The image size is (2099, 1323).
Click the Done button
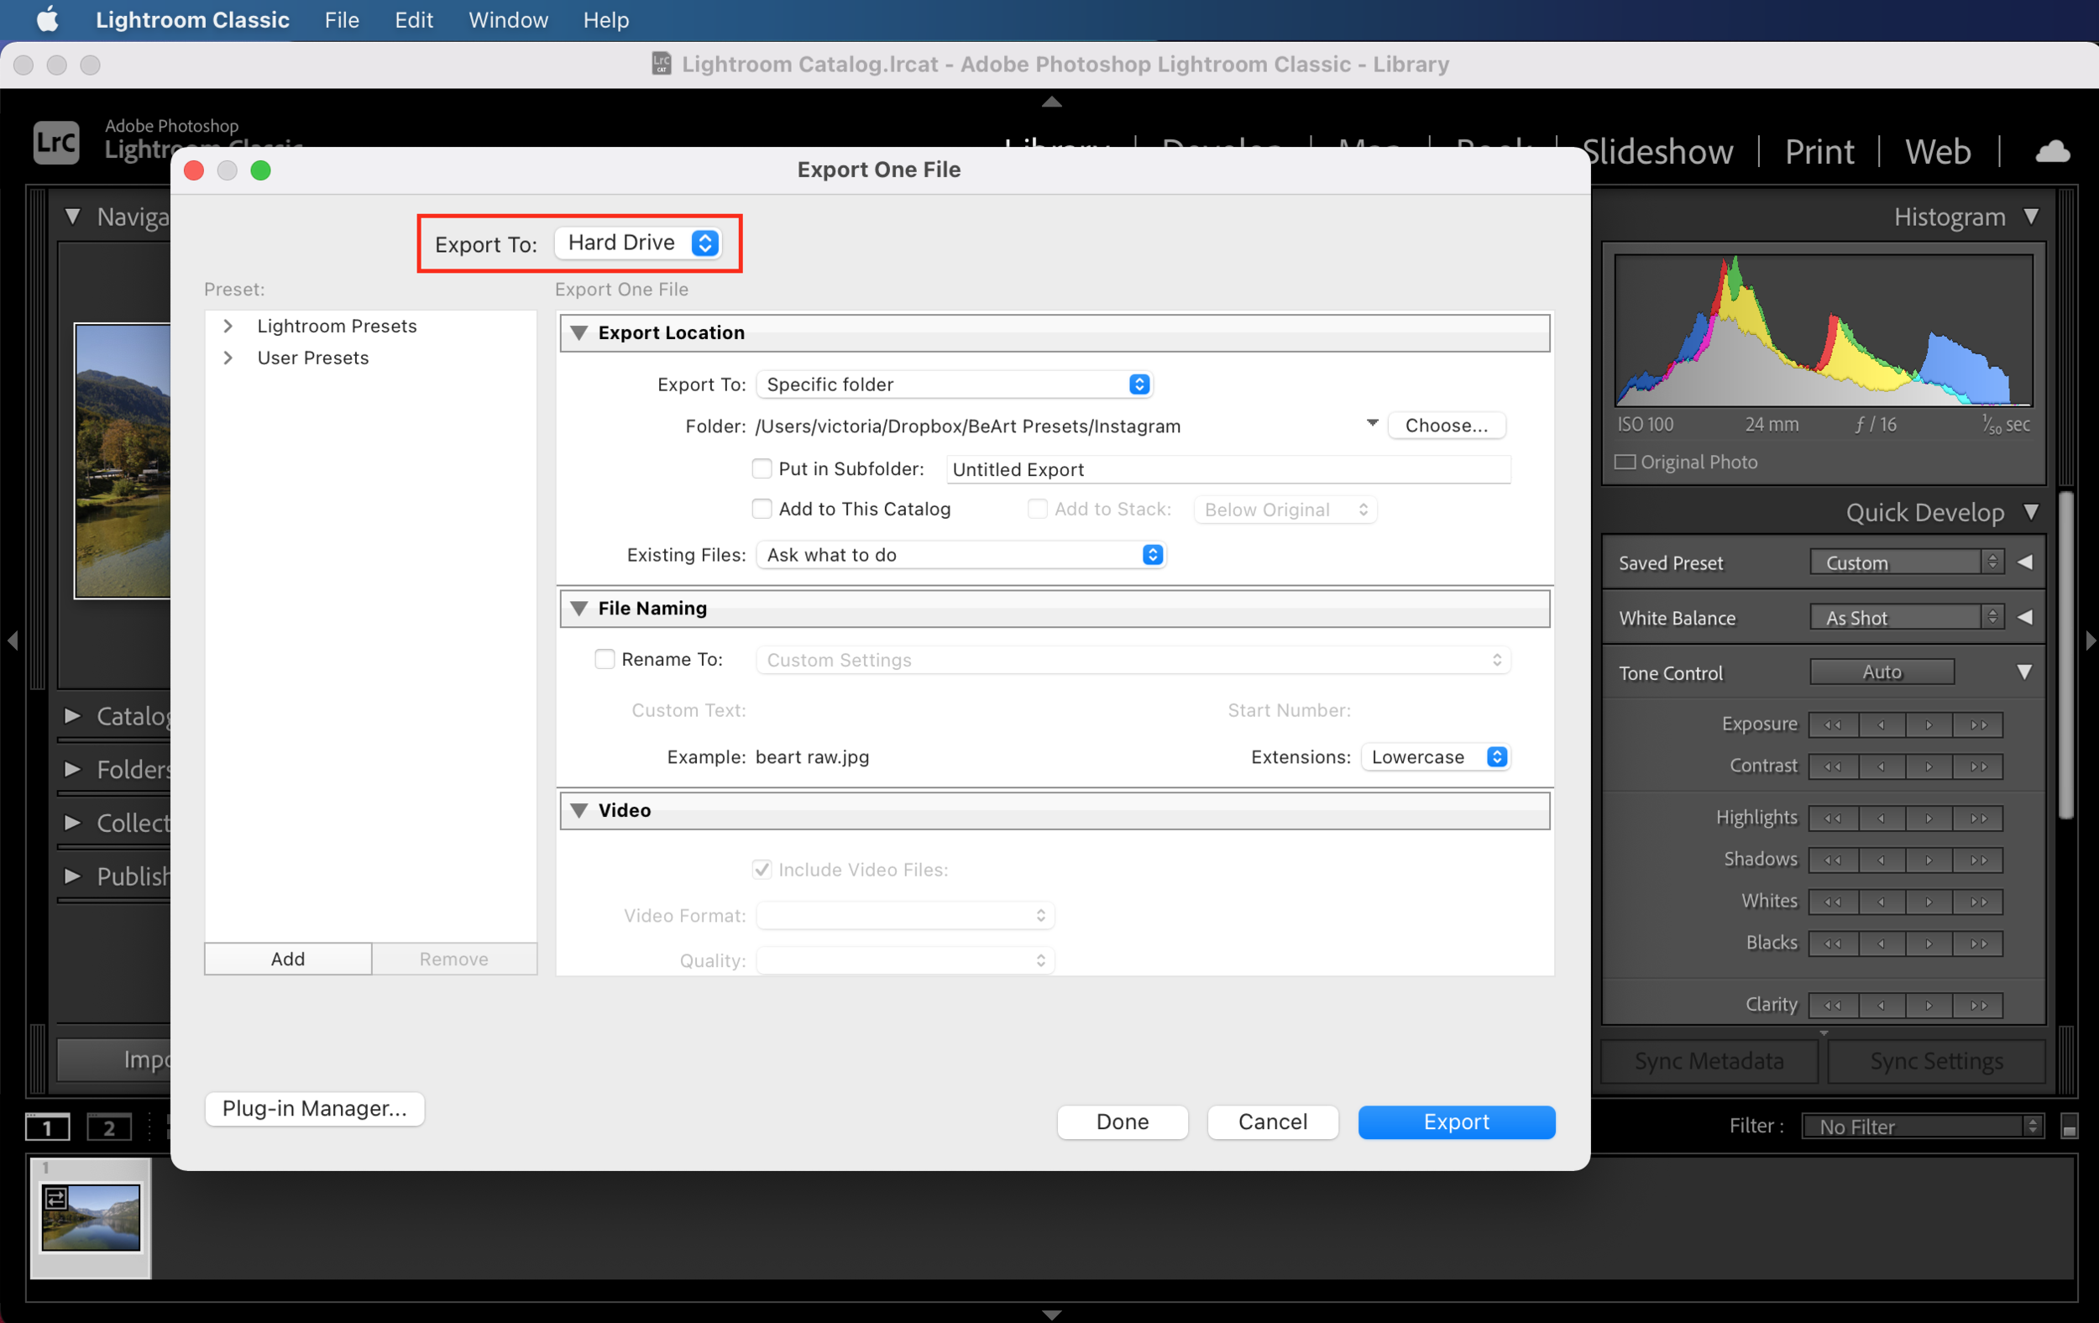[1122, 1122]
